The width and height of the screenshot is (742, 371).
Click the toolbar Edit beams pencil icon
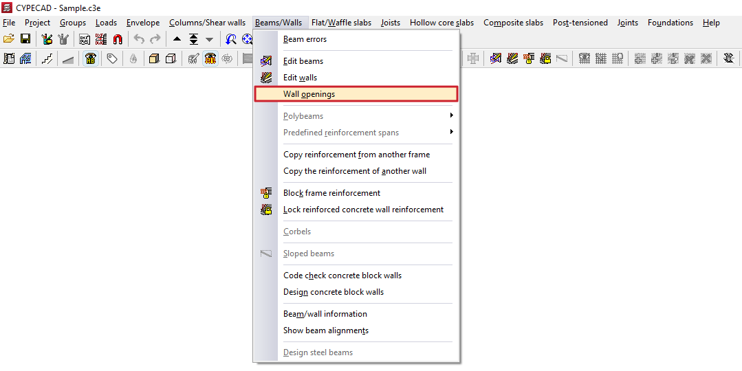[x=495, y=59]
